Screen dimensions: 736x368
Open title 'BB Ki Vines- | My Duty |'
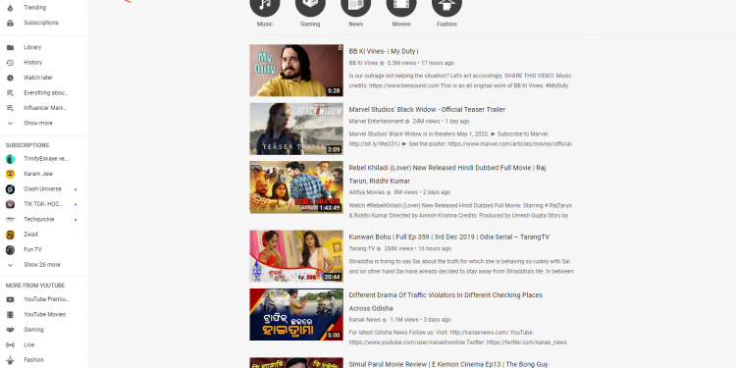384,51
